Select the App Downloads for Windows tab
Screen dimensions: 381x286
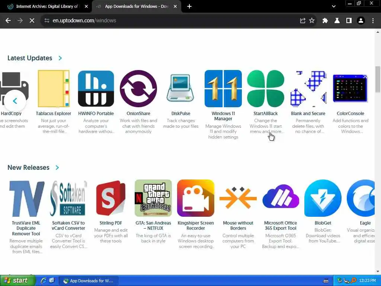(x=136, y=7)
